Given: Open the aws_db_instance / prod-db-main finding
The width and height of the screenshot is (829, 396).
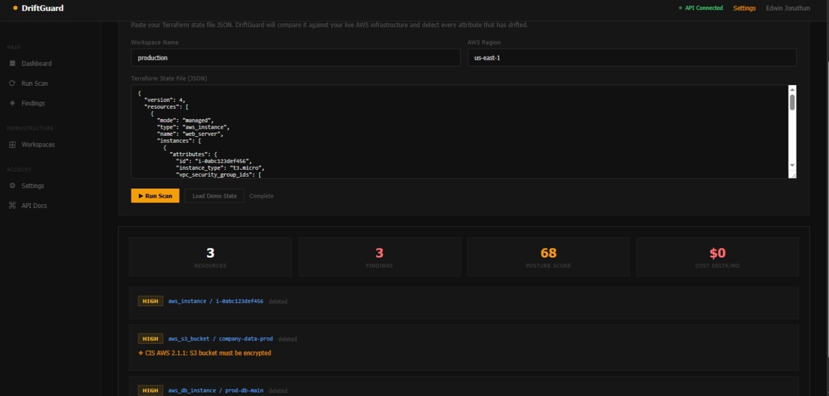Looking at the screenshot, I should pos(215,390).
